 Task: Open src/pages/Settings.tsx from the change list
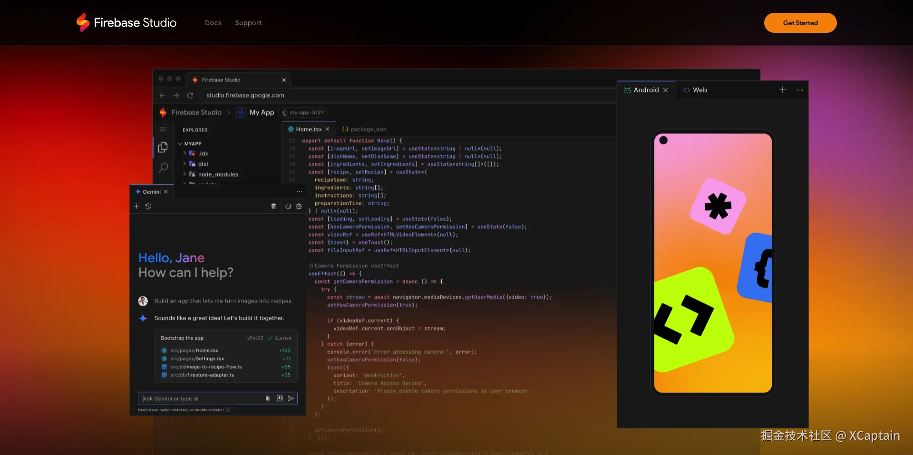197,359
